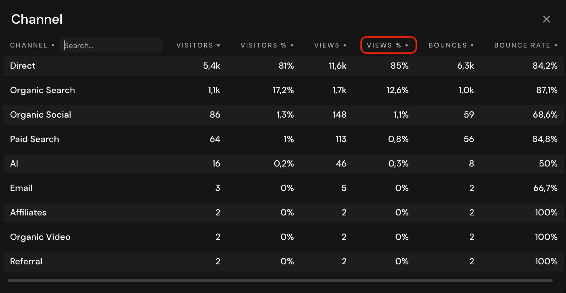The height and width of the screenshot is (293, 566).
Task: Select the Organic Social channel row
Action: [41, 115]
